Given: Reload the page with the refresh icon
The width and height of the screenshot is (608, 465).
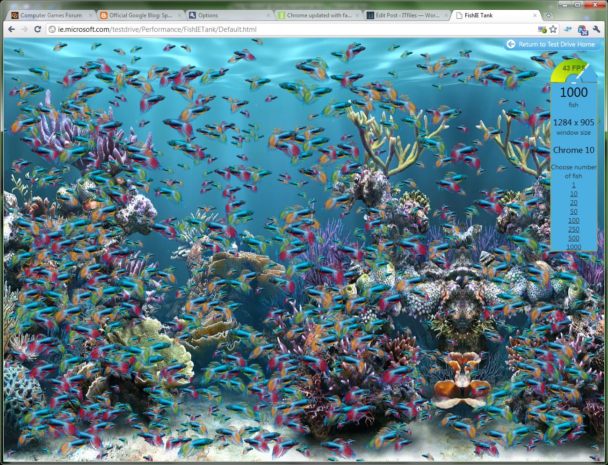Looking at the screenshot, I should click(38, 29).
